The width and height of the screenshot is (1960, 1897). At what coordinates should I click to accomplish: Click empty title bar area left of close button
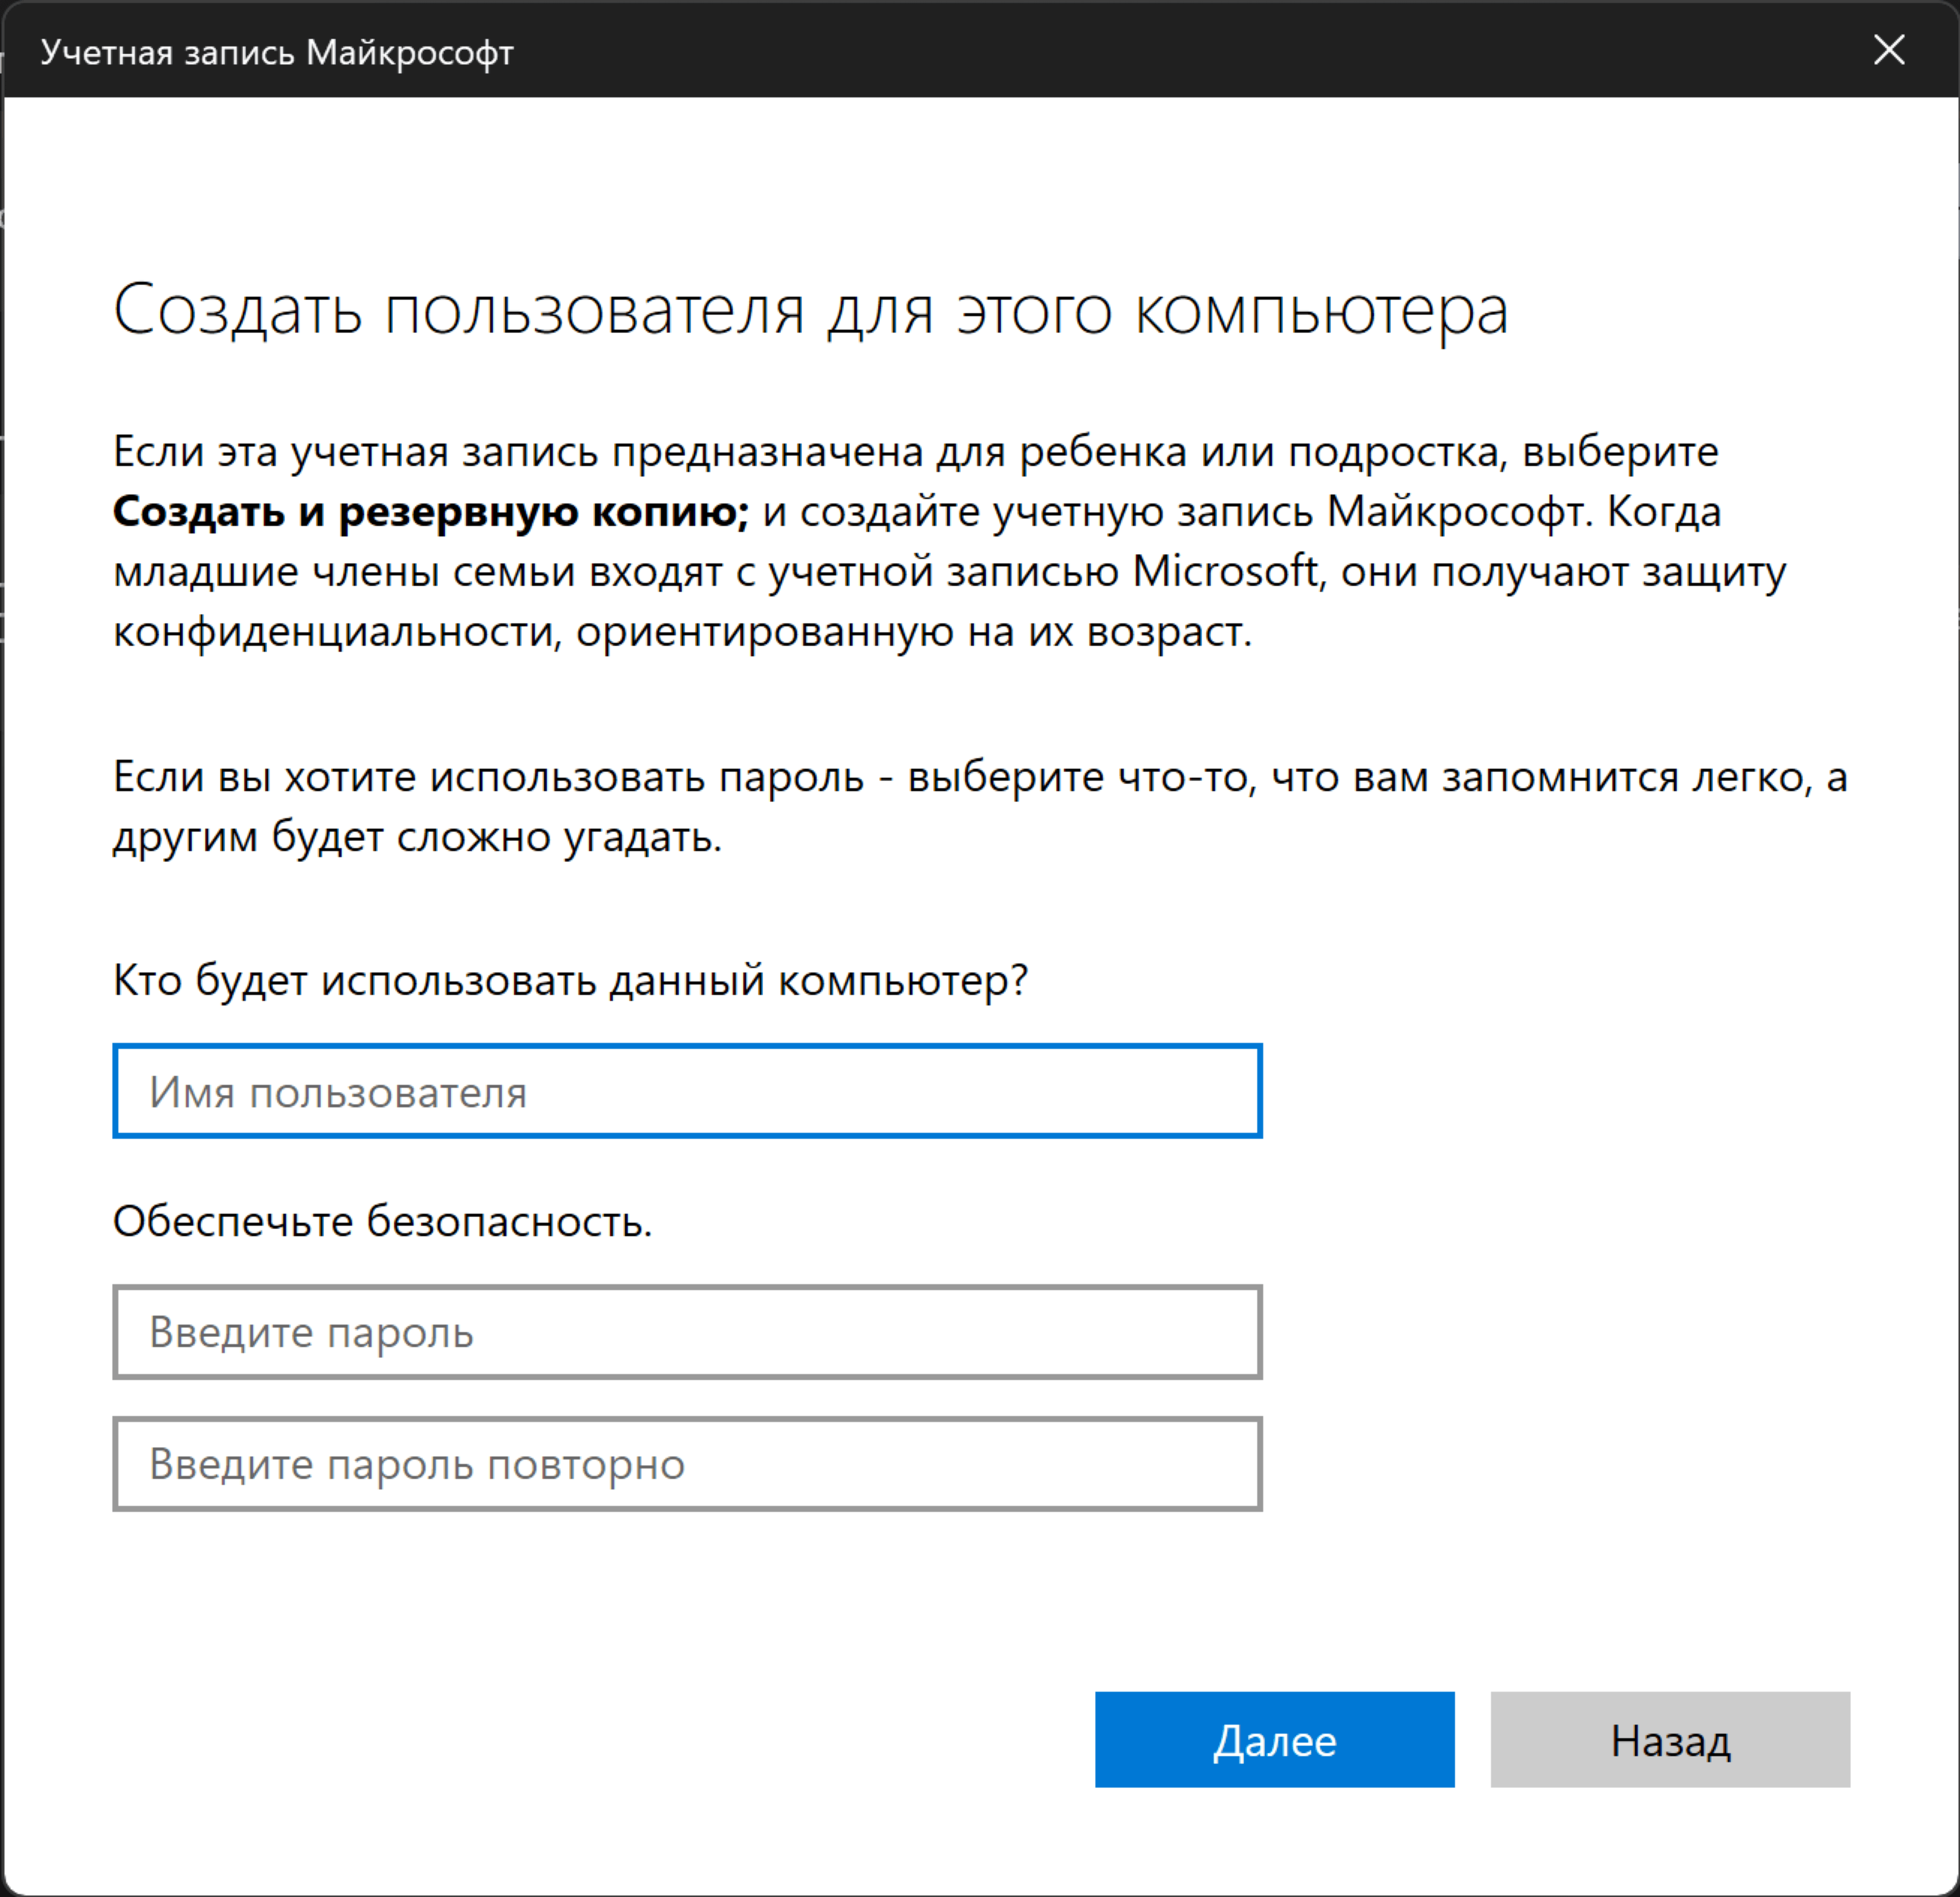(x=1200, y=50)
